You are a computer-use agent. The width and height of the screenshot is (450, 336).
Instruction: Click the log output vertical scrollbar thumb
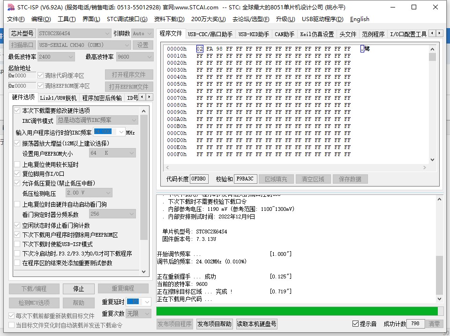[x=439, y=275]
